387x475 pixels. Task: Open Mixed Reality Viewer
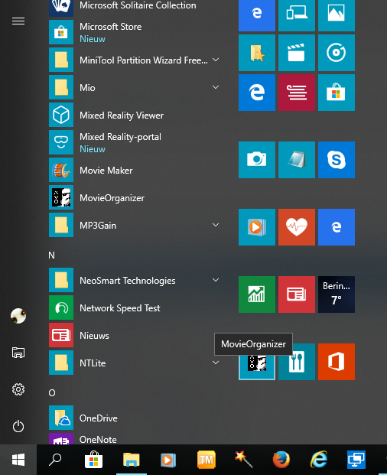click(134, 115)
